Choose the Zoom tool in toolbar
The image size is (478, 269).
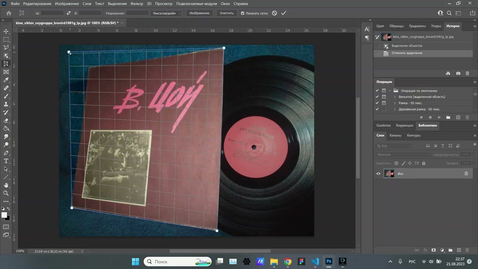[x=6, y=193]
